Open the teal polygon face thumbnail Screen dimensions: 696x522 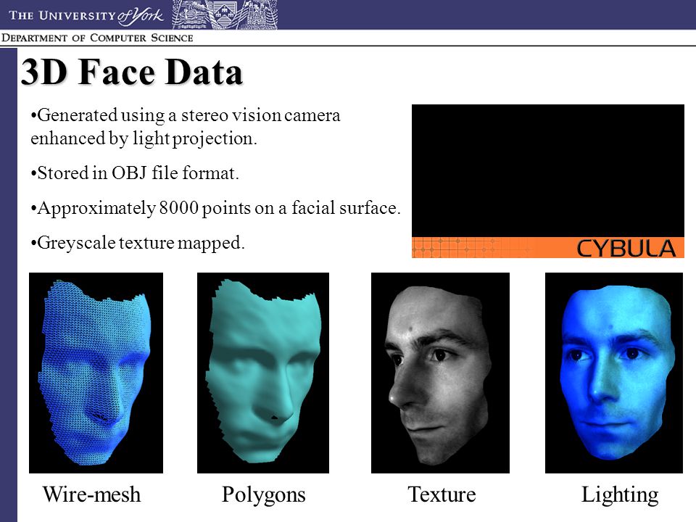point(263,373)
